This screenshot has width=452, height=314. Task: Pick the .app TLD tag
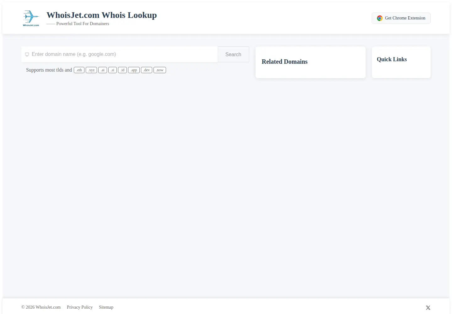[x=134, y=70]
